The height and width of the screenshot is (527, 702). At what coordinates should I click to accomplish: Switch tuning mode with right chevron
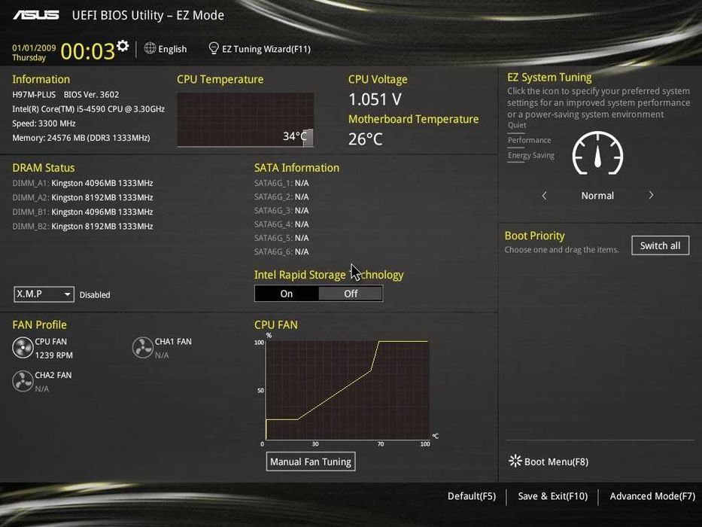651,196
